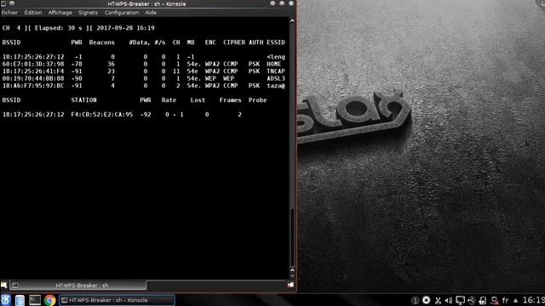Click the round record tray icon
545x306 pixels.
[x=426, y=300]
